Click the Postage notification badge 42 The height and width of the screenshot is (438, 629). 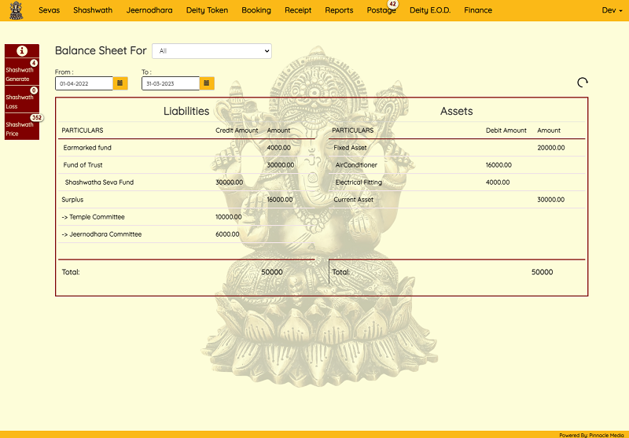point(393,5)
